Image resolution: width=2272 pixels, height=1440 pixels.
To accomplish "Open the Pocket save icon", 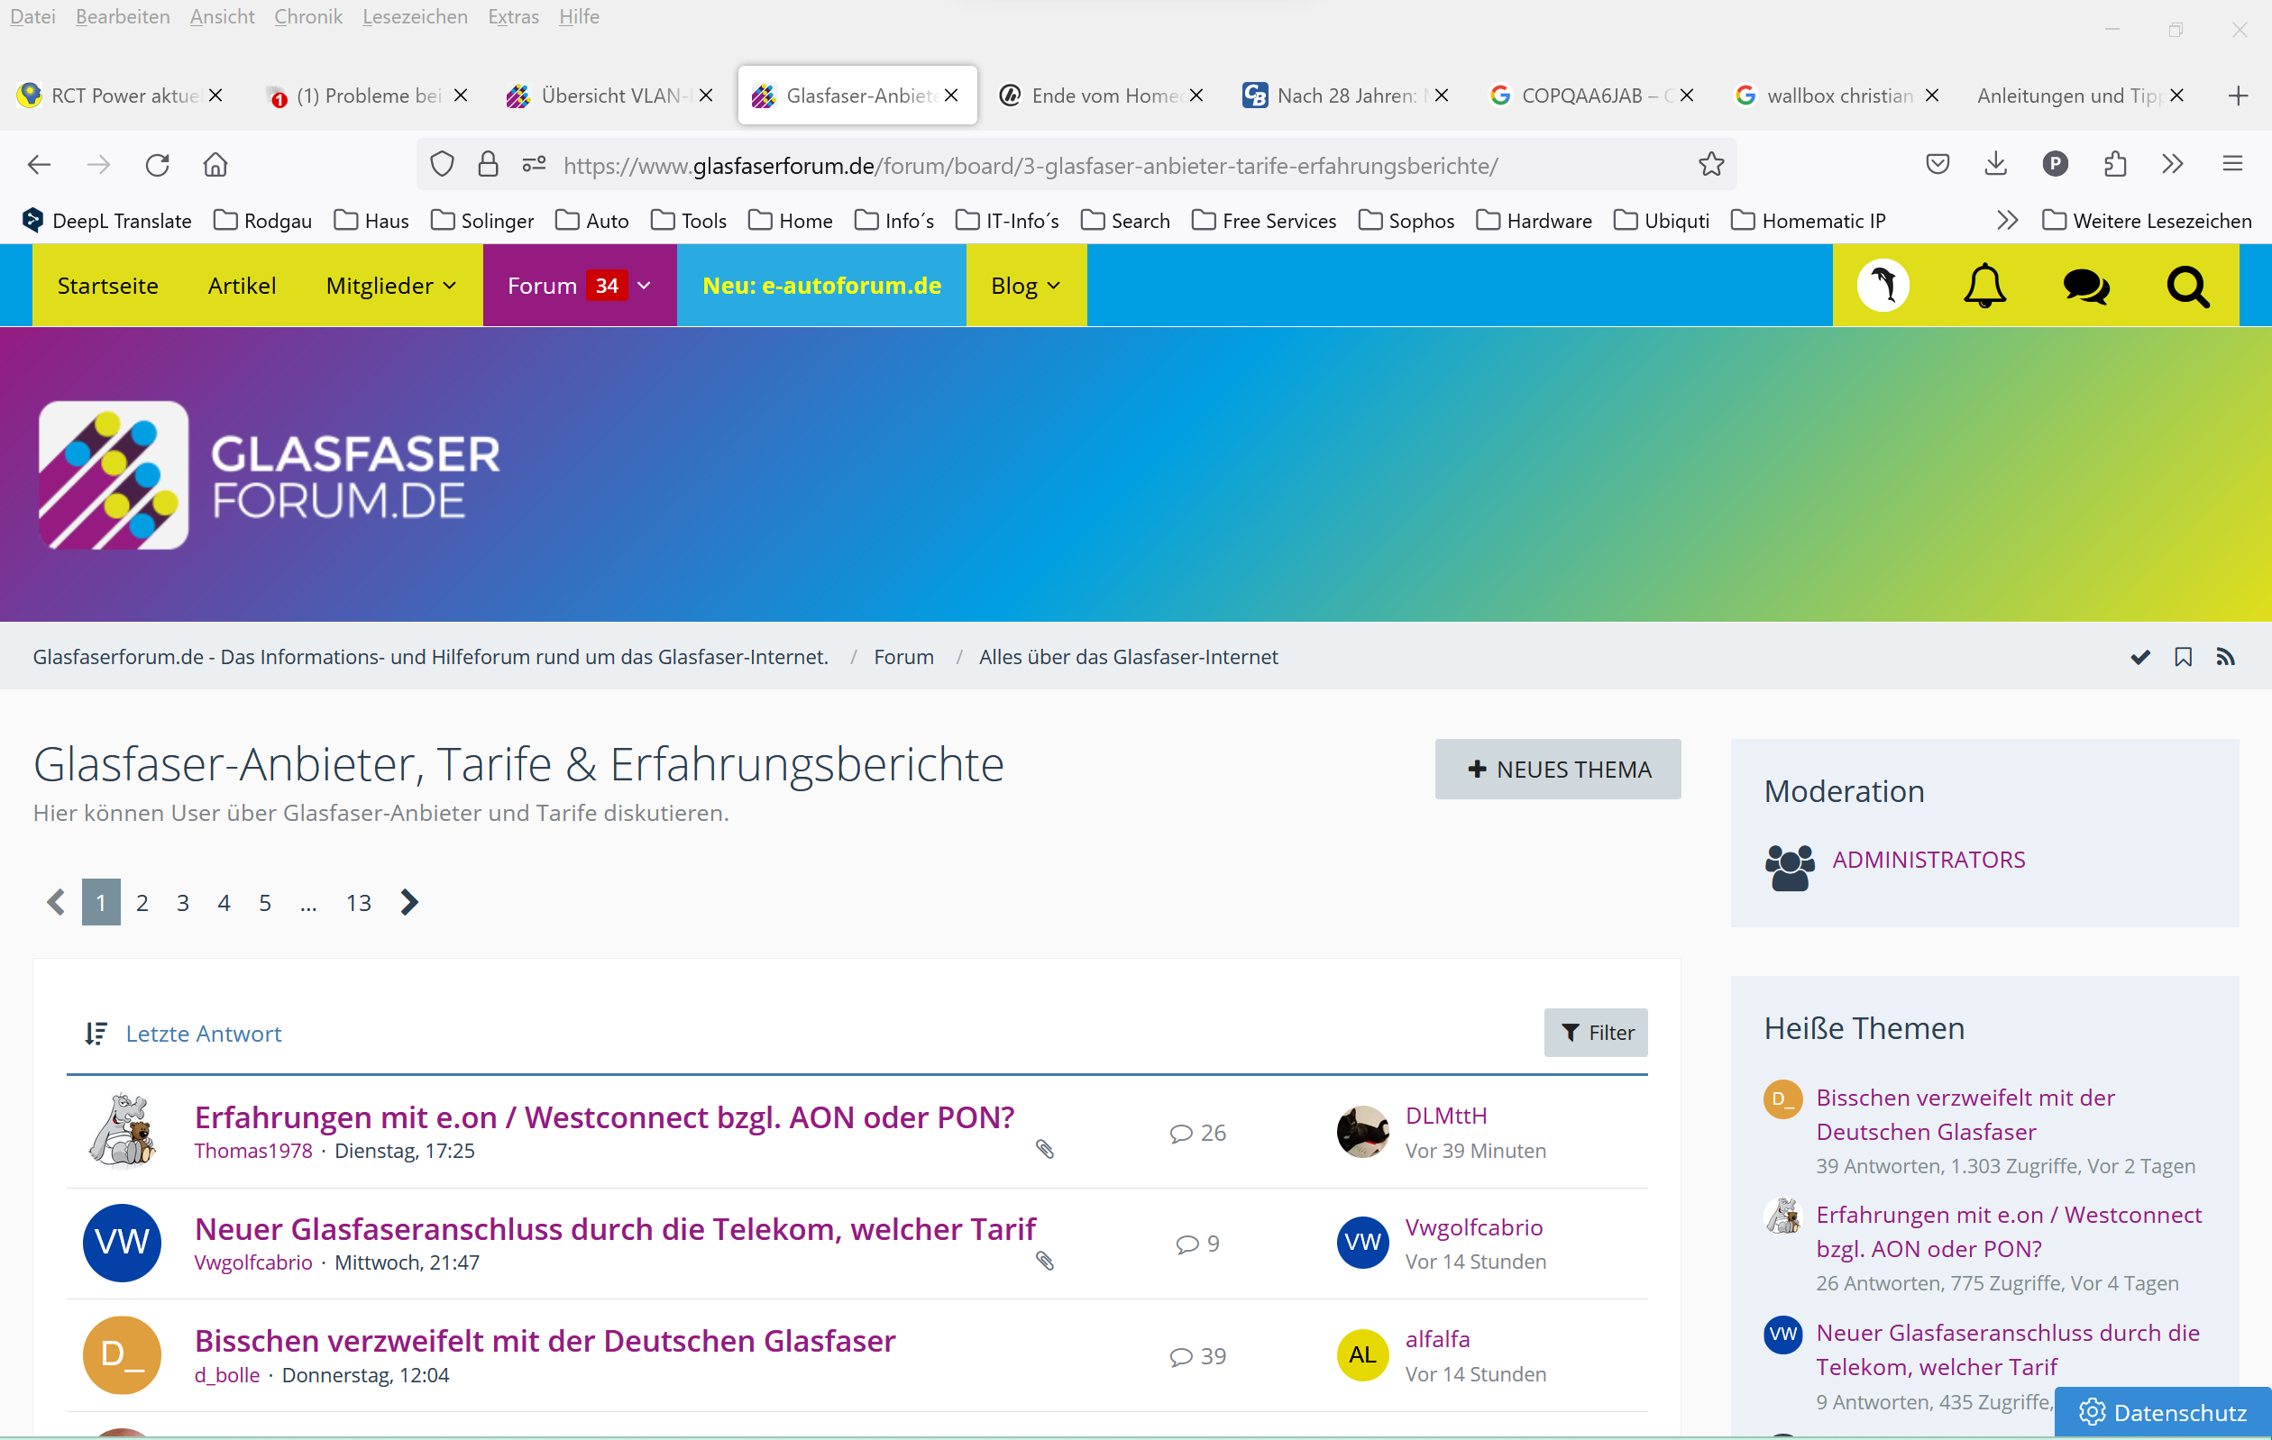I will point(1938,165).
